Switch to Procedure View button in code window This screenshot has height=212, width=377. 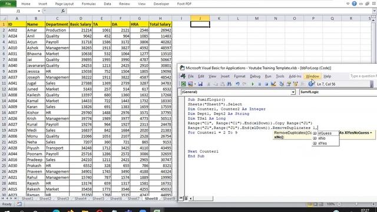(x=181, y=198)
